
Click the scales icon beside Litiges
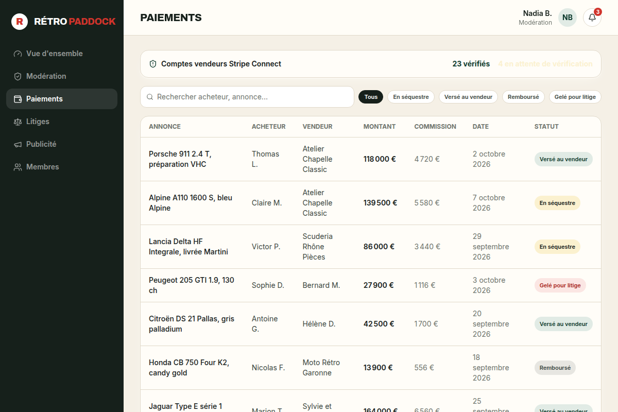pos(18,122)
